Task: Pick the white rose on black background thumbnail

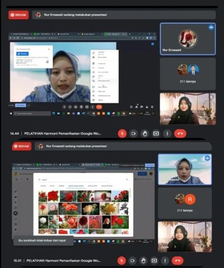Action: [43, 222]
